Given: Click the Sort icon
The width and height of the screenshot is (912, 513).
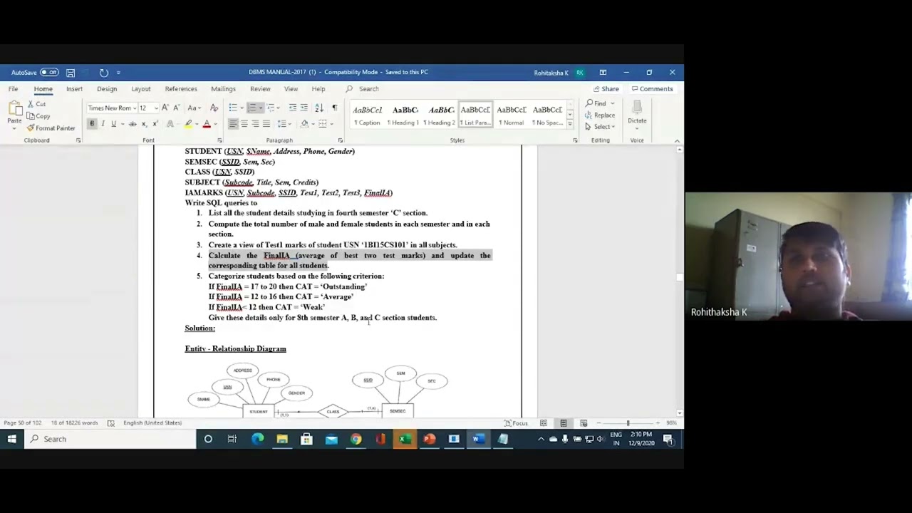Looking at the screenshot, I should click(x=318, y=108).
